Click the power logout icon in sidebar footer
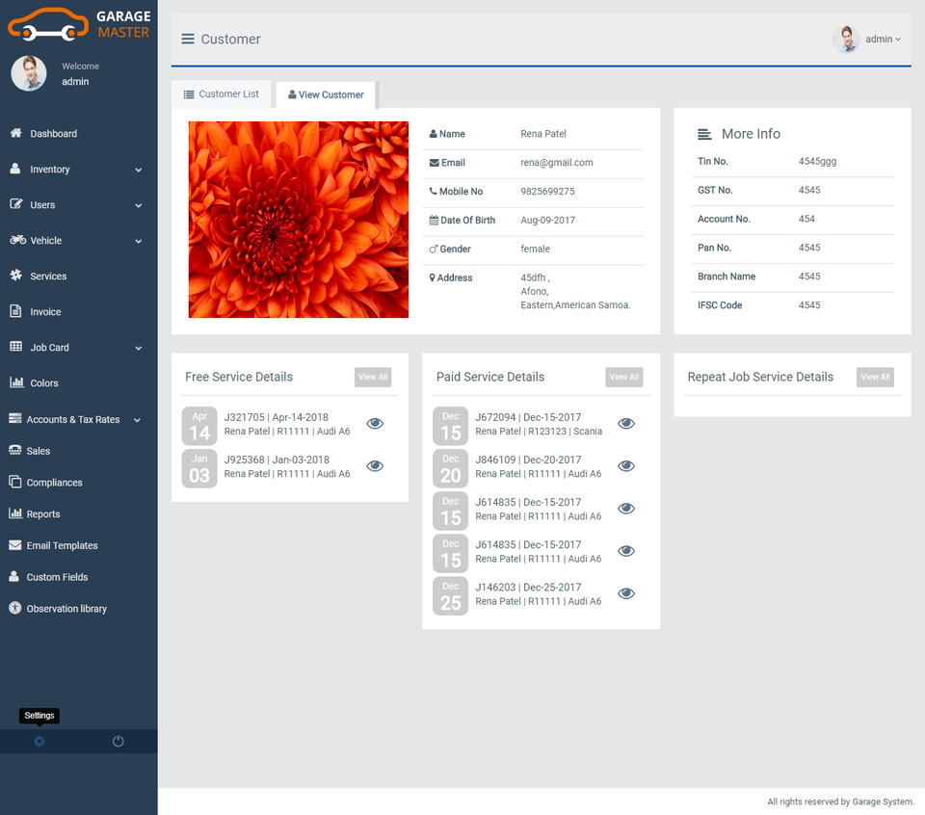 click(x=118, y=741)
